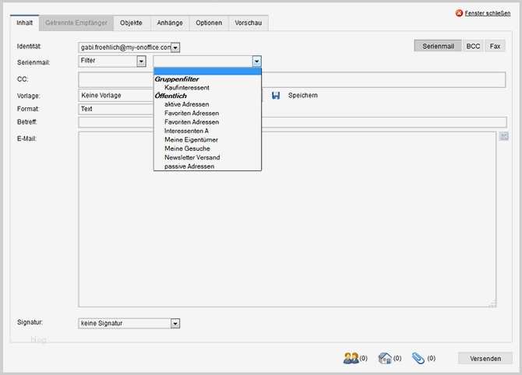Click the blue floppy disk save icon
This screenshot has width=522, height=375.
click(276, 96)
